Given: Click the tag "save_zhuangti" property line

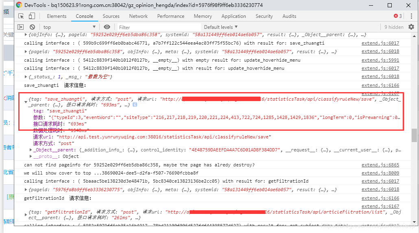Looking at the screenshot, I should click(x=60, y=111).
